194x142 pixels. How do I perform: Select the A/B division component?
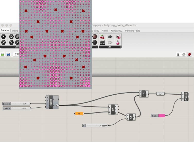(131, 117)
